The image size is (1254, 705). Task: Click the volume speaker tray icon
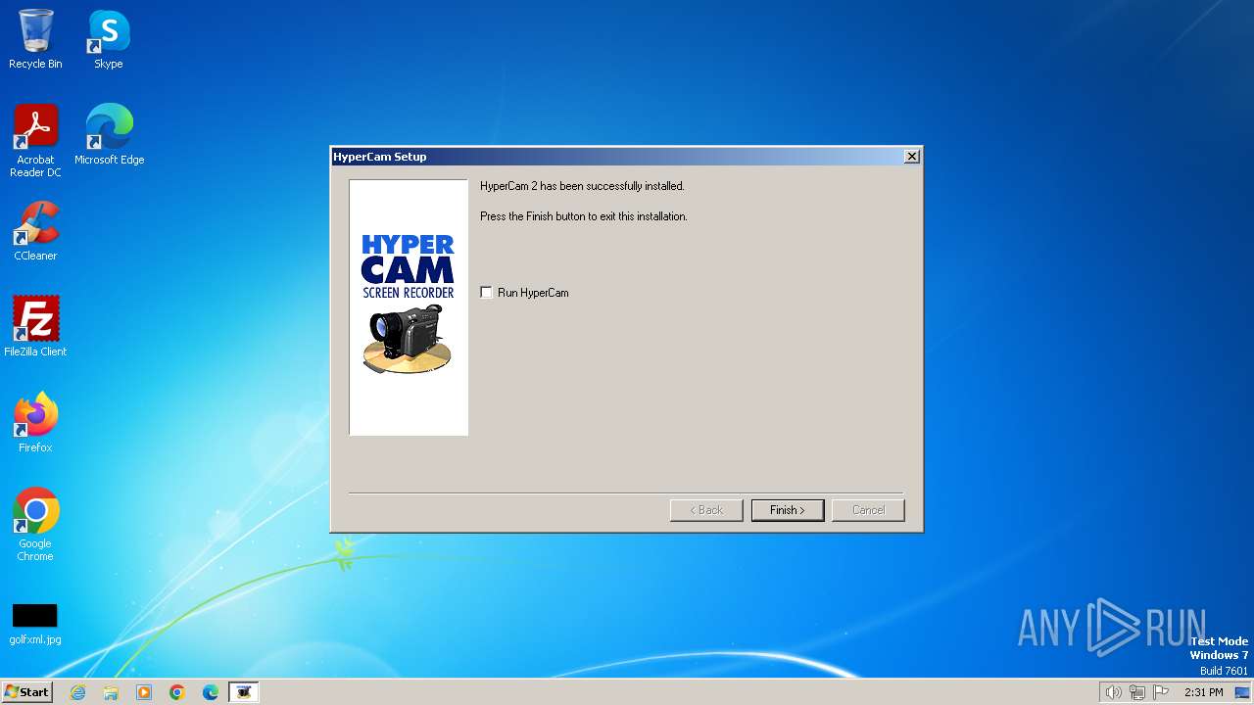[1113, 692]
